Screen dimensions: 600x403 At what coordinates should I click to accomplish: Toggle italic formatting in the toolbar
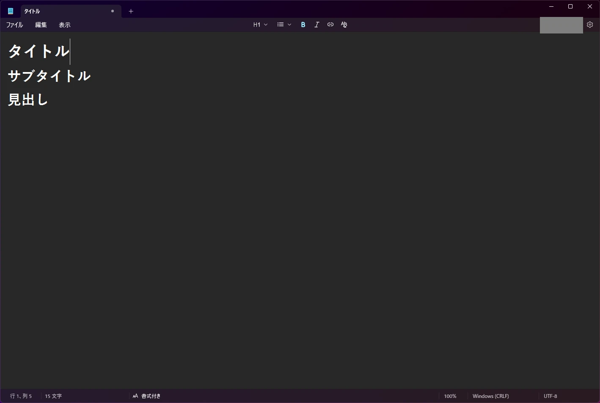(x=317, y=25)
